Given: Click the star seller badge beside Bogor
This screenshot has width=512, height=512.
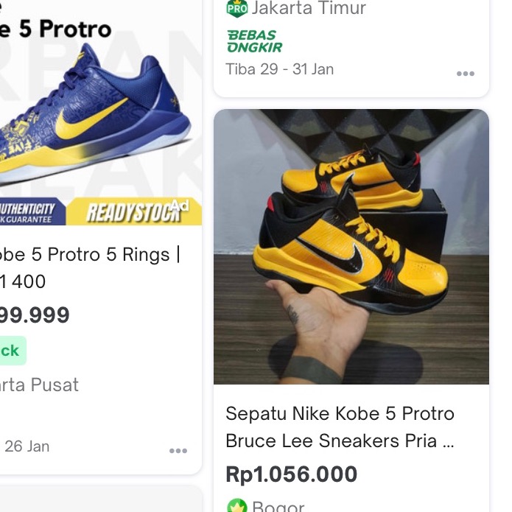Looking at the screenshot, I should pyautogui.click(x=236, y=507).
